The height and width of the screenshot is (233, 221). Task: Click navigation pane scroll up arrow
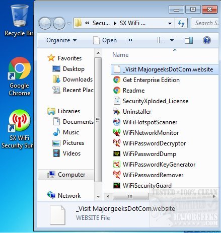(98, 53)
